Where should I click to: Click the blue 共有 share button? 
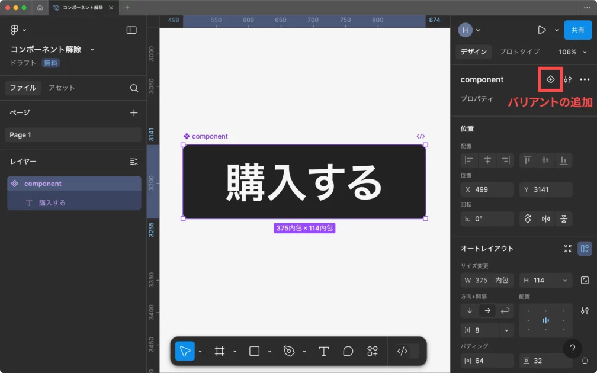pyautogui.click(x=577, y=30)
